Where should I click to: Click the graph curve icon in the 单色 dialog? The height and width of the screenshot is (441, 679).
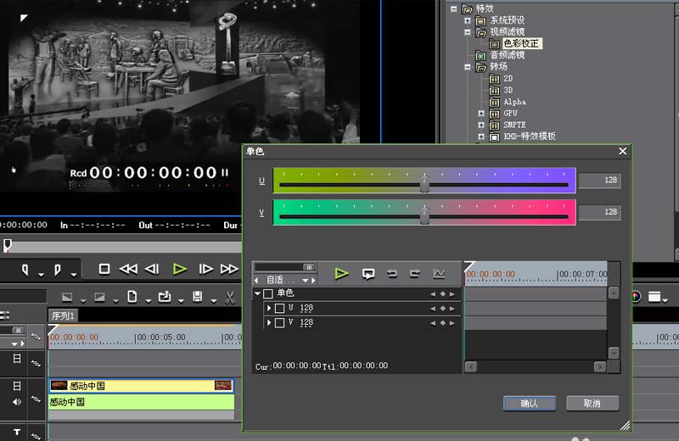click(x=439, y=273)
